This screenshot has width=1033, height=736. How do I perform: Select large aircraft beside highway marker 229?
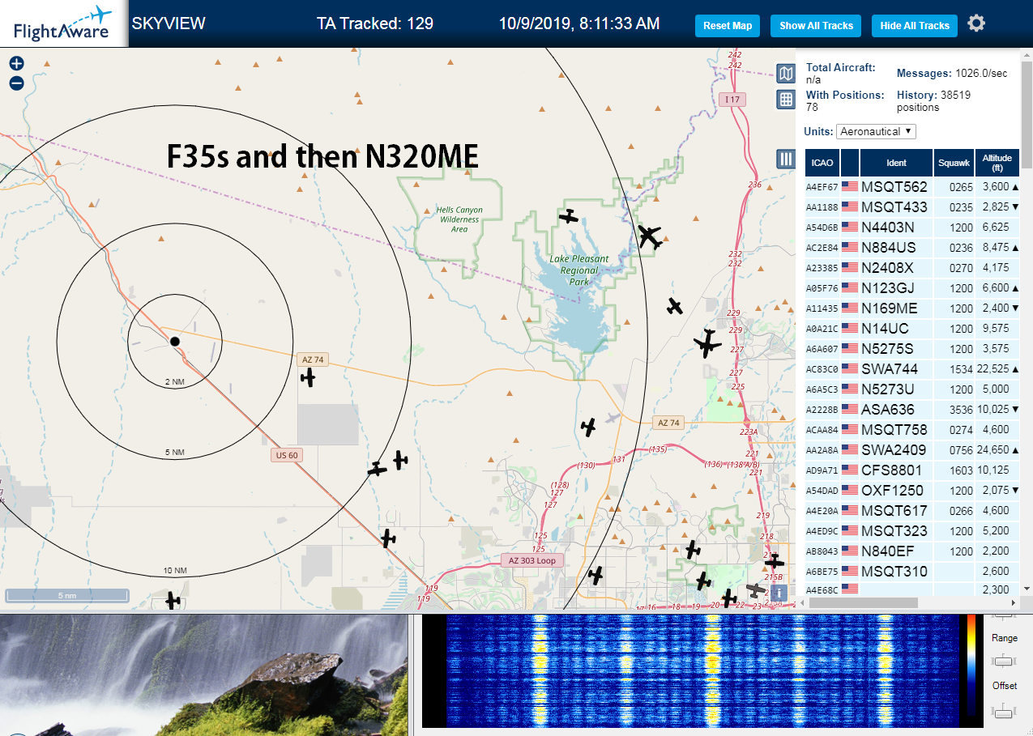click(x=707, y=344)
